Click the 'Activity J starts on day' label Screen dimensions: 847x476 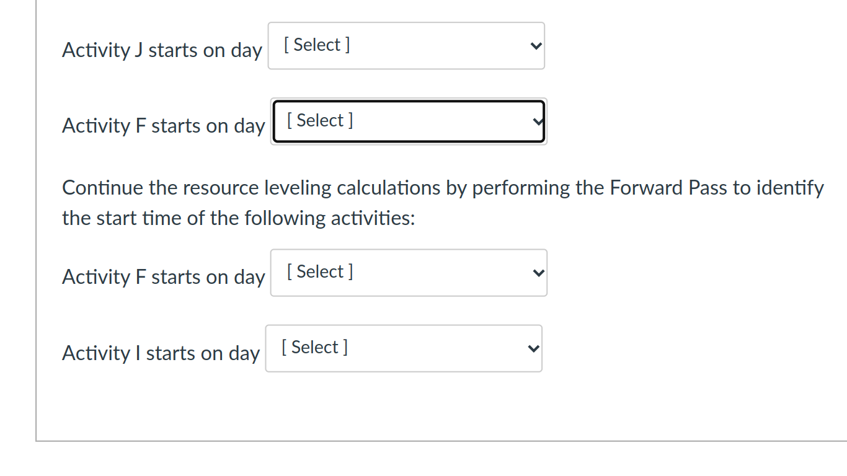[162, 50]
